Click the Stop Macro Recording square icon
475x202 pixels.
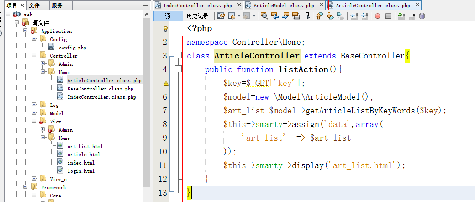tap(388, 16)
